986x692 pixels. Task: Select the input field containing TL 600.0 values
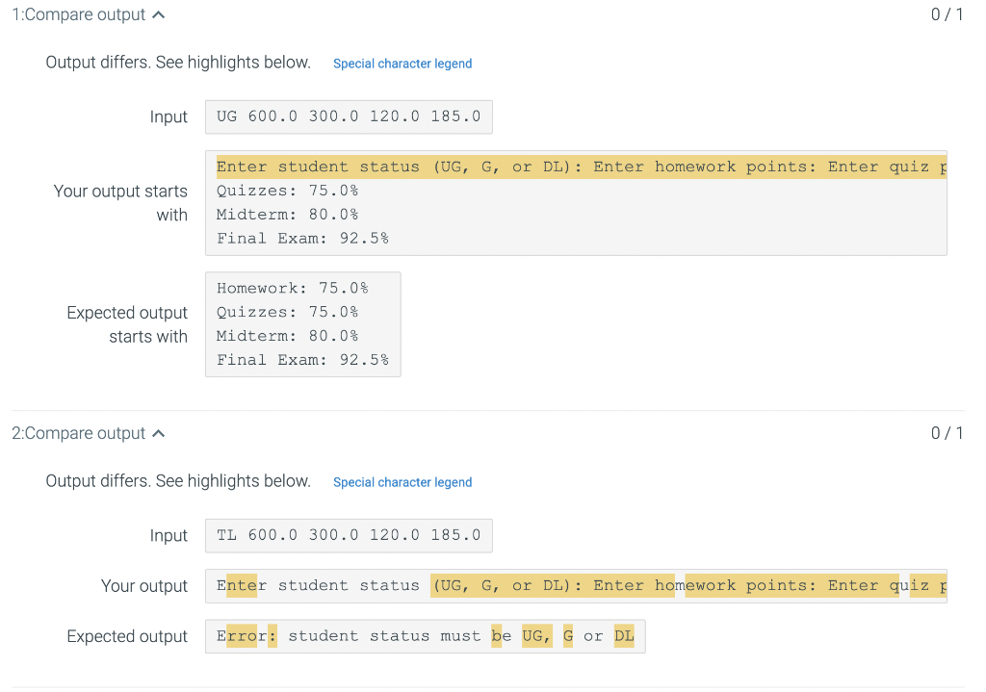click(349, 535)
